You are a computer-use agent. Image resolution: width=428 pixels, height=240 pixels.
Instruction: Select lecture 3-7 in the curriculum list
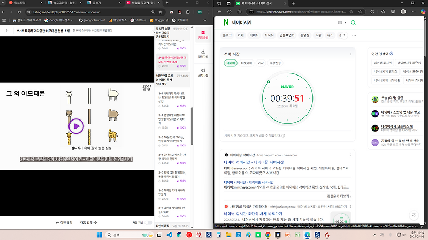(172, 212)
